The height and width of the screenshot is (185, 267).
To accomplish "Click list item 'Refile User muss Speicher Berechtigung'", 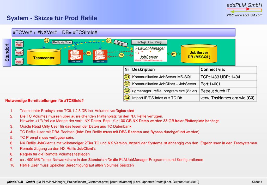I will (x=77, y=165).
